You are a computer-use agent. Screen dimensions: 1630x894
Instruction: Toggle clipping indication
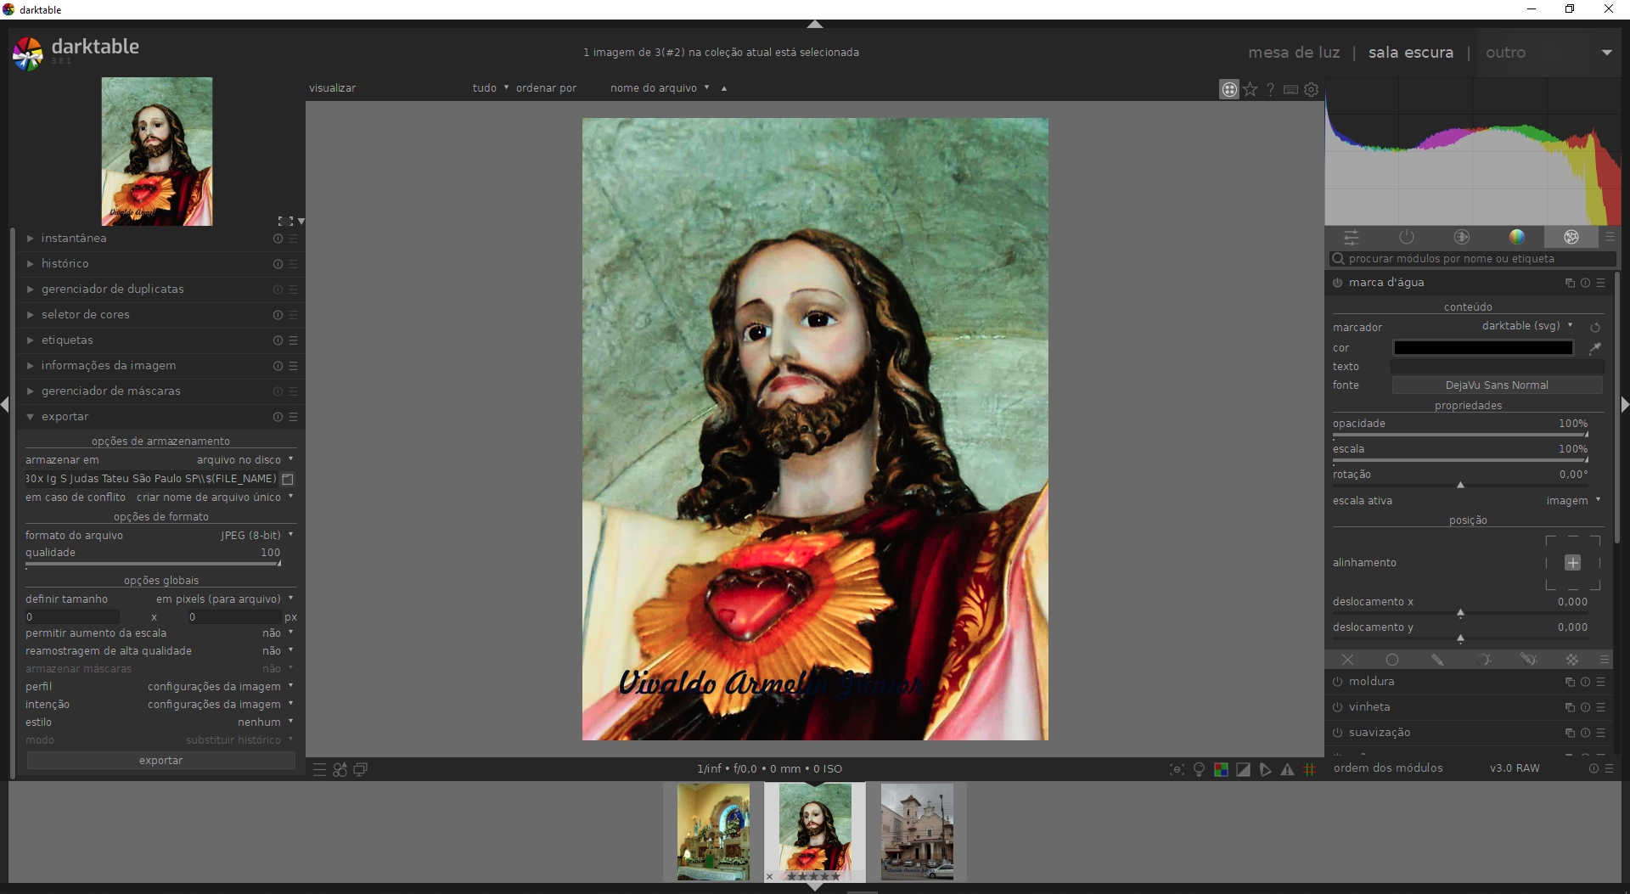tap(1243, 769)
